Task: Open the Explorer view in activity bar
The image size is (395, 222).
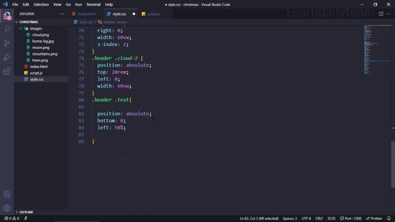Action: click(7, 16)
